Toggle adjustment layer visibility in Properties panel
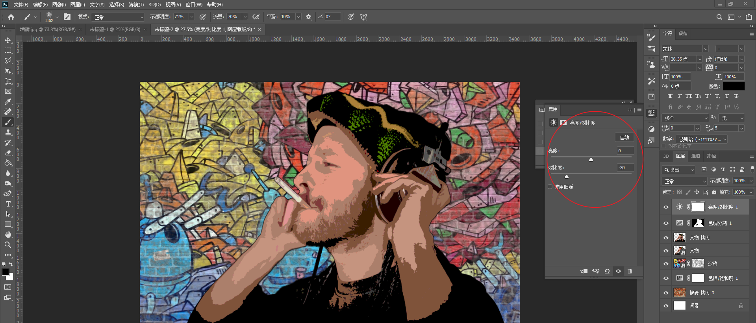Viewport: 756px width, 323px height. pyautogui.click(x=619, y=271)
